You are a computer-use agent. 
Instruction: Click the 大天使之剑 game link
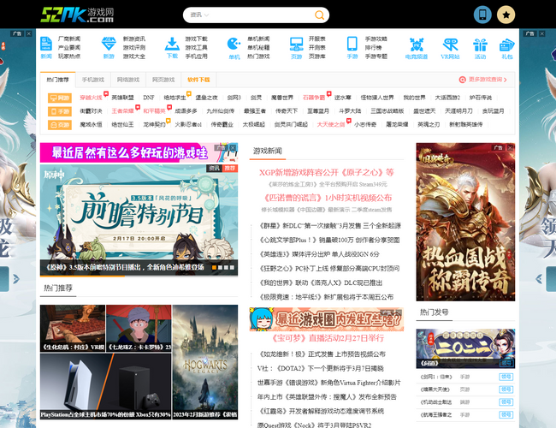click(x=331, y=124)
